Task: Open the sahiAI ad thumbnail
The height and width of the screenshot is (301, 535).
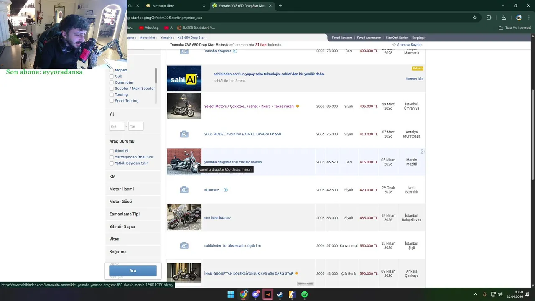Action: (184, 78)
